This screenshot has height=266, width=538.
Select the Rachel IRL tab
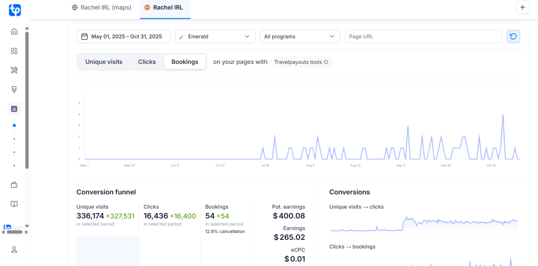(164, 8)
